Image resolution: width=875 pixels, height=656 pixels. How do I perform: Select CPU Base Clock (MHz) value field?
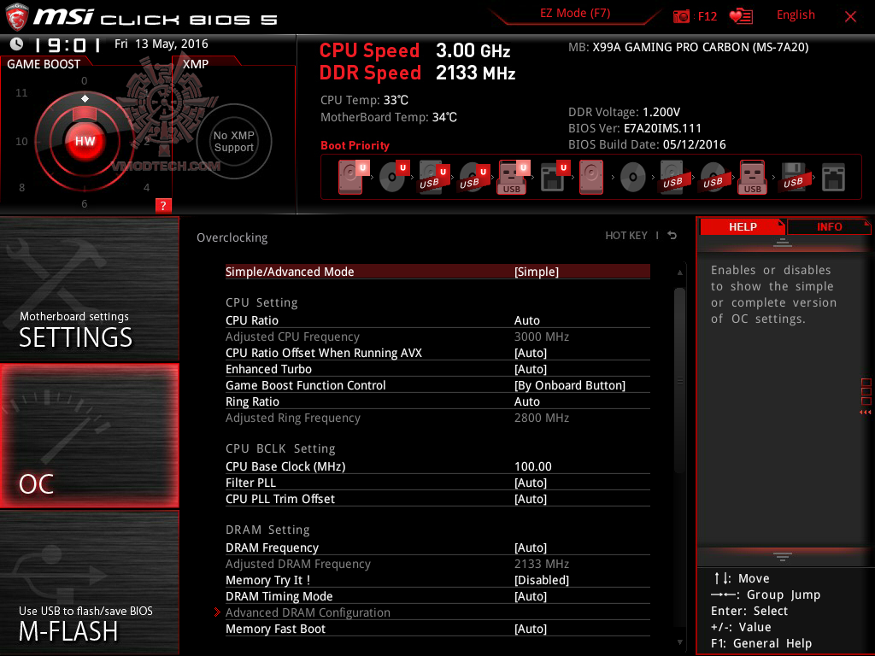click(x=533, y=466)
